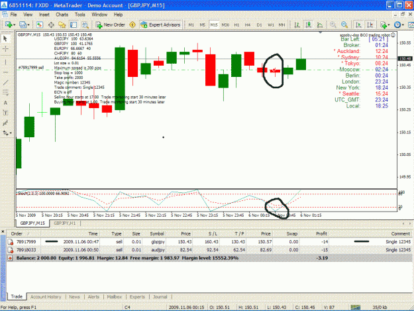Open the Tools menu
Viewport: 414px width, 311px height.
(x=80, y=15)
